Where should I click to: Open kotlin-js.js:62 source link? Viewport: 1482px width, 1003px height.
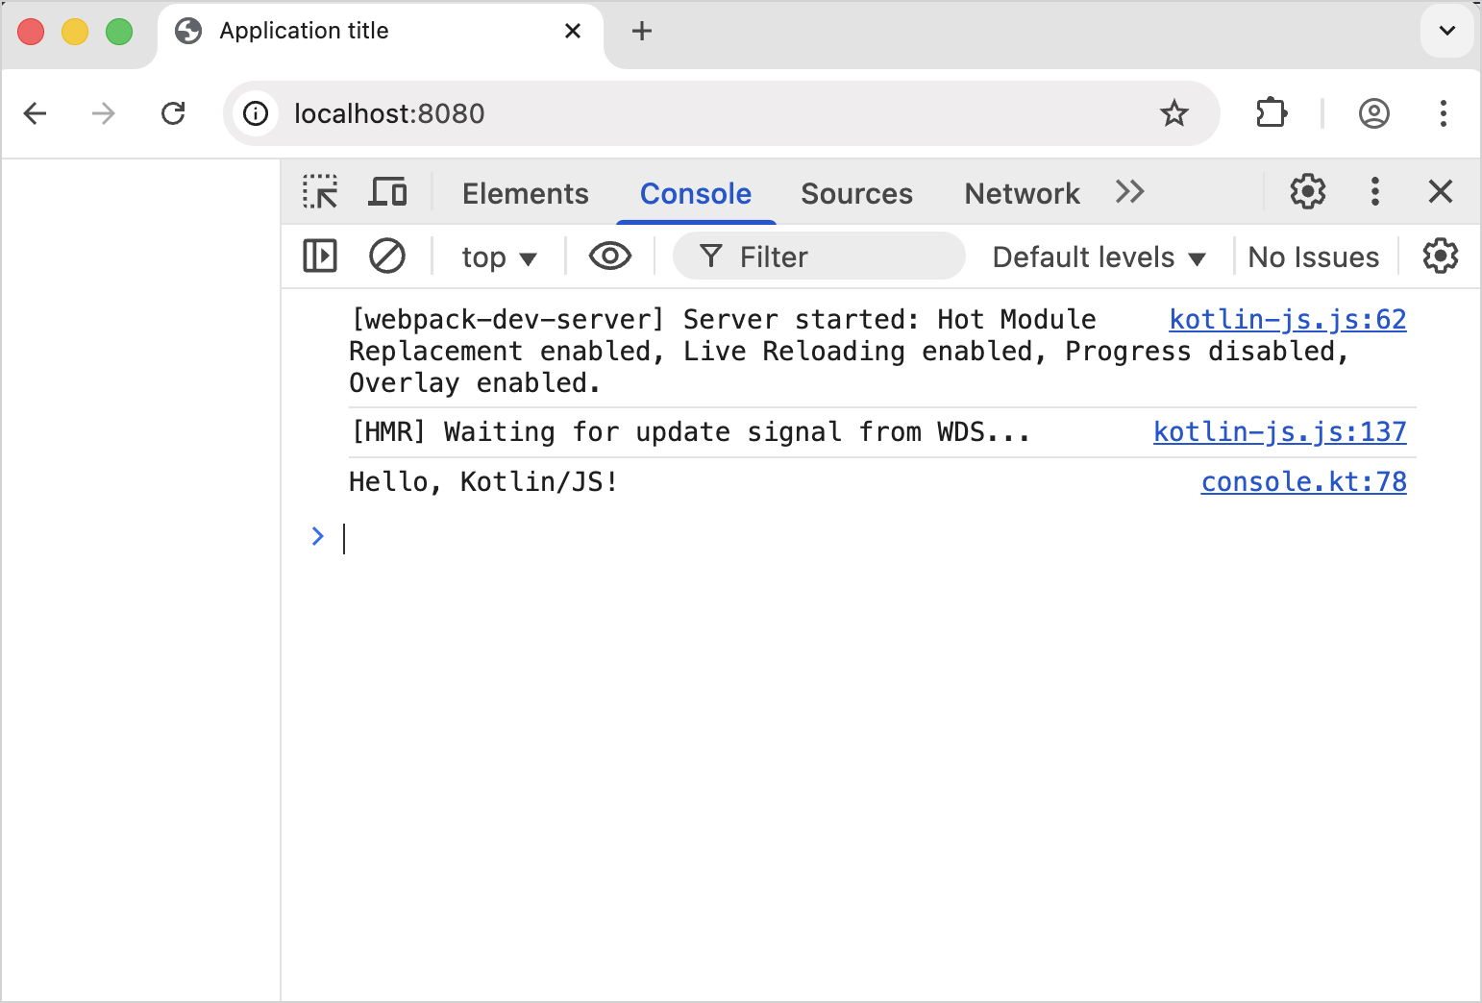click(1288, 319)
